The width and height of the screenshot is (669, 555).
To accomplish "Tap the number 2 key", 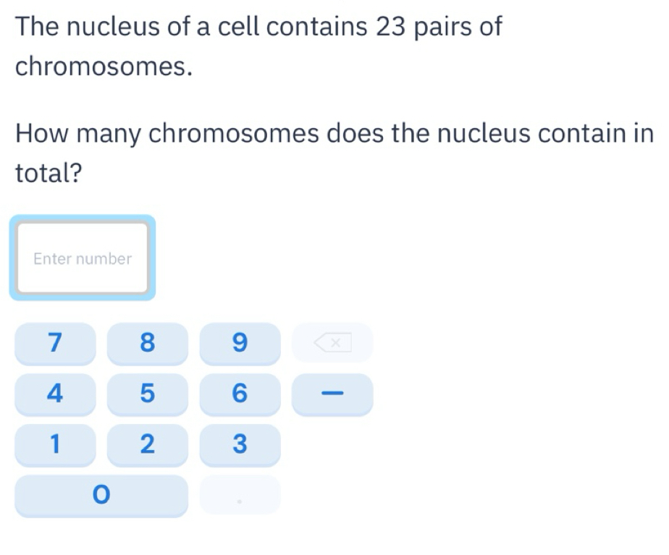I will click(147, 444).
